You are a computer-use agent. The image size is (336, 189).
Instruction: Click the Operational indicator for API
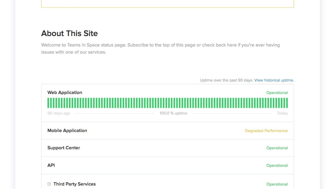point(277,165)
